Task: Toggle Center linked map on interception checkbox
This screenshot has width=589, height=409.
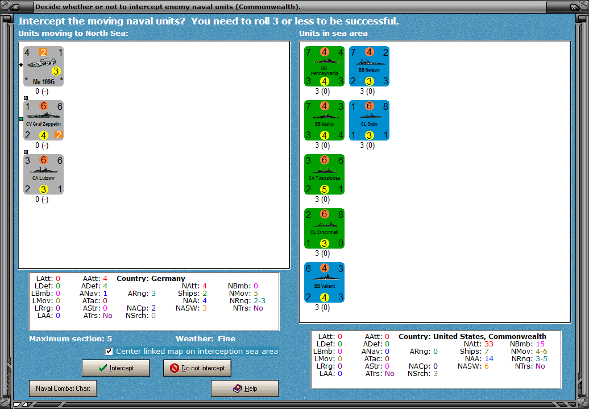Action: [x=109, y=352]
